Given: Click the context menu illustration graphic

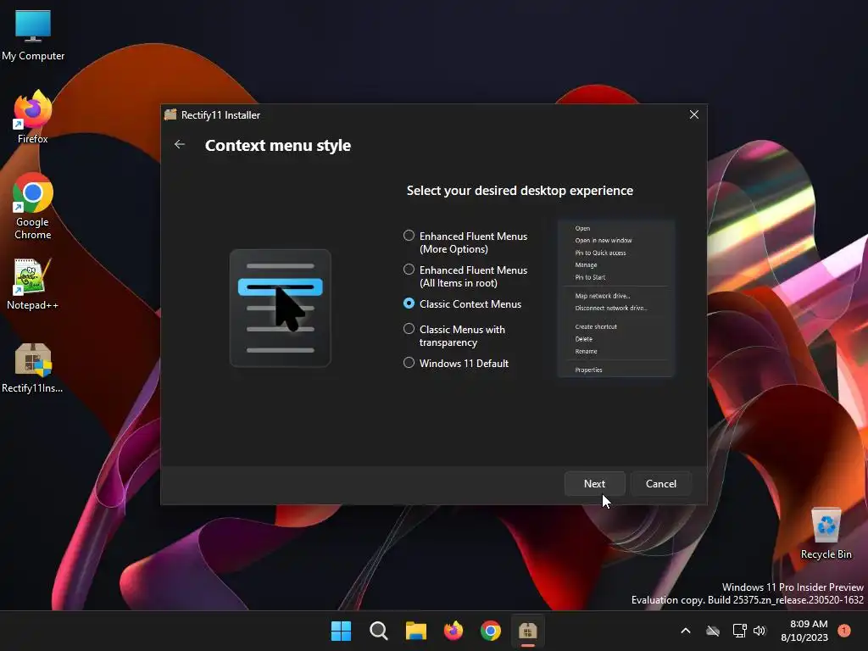Looking at the screenshot, I should (x=280, y=308).
